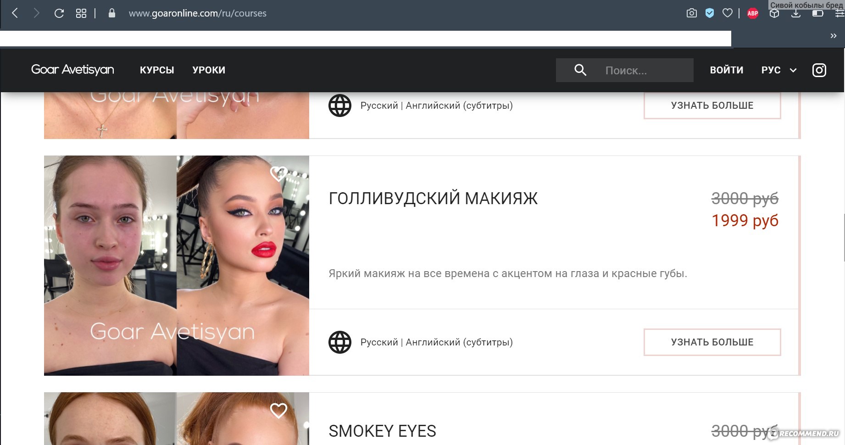
Task: Expand the bookmarks bar overflow chevrons
Action: [x=834, y=36]
